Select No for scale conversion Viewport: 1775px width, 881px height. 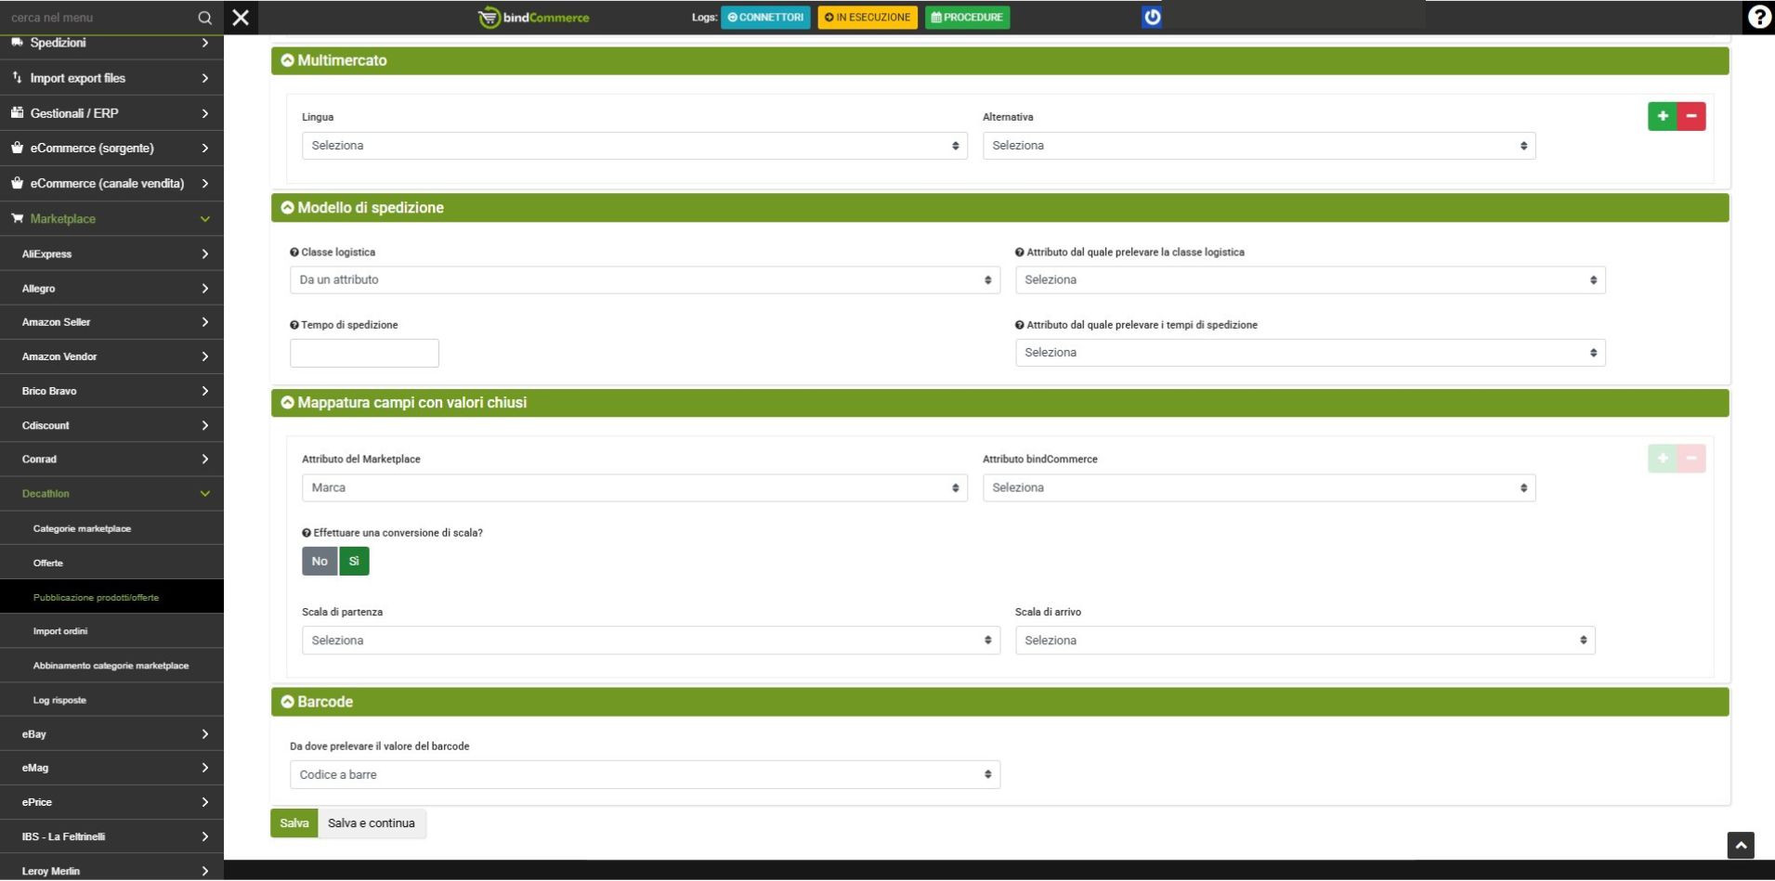[x=320, y=561]
